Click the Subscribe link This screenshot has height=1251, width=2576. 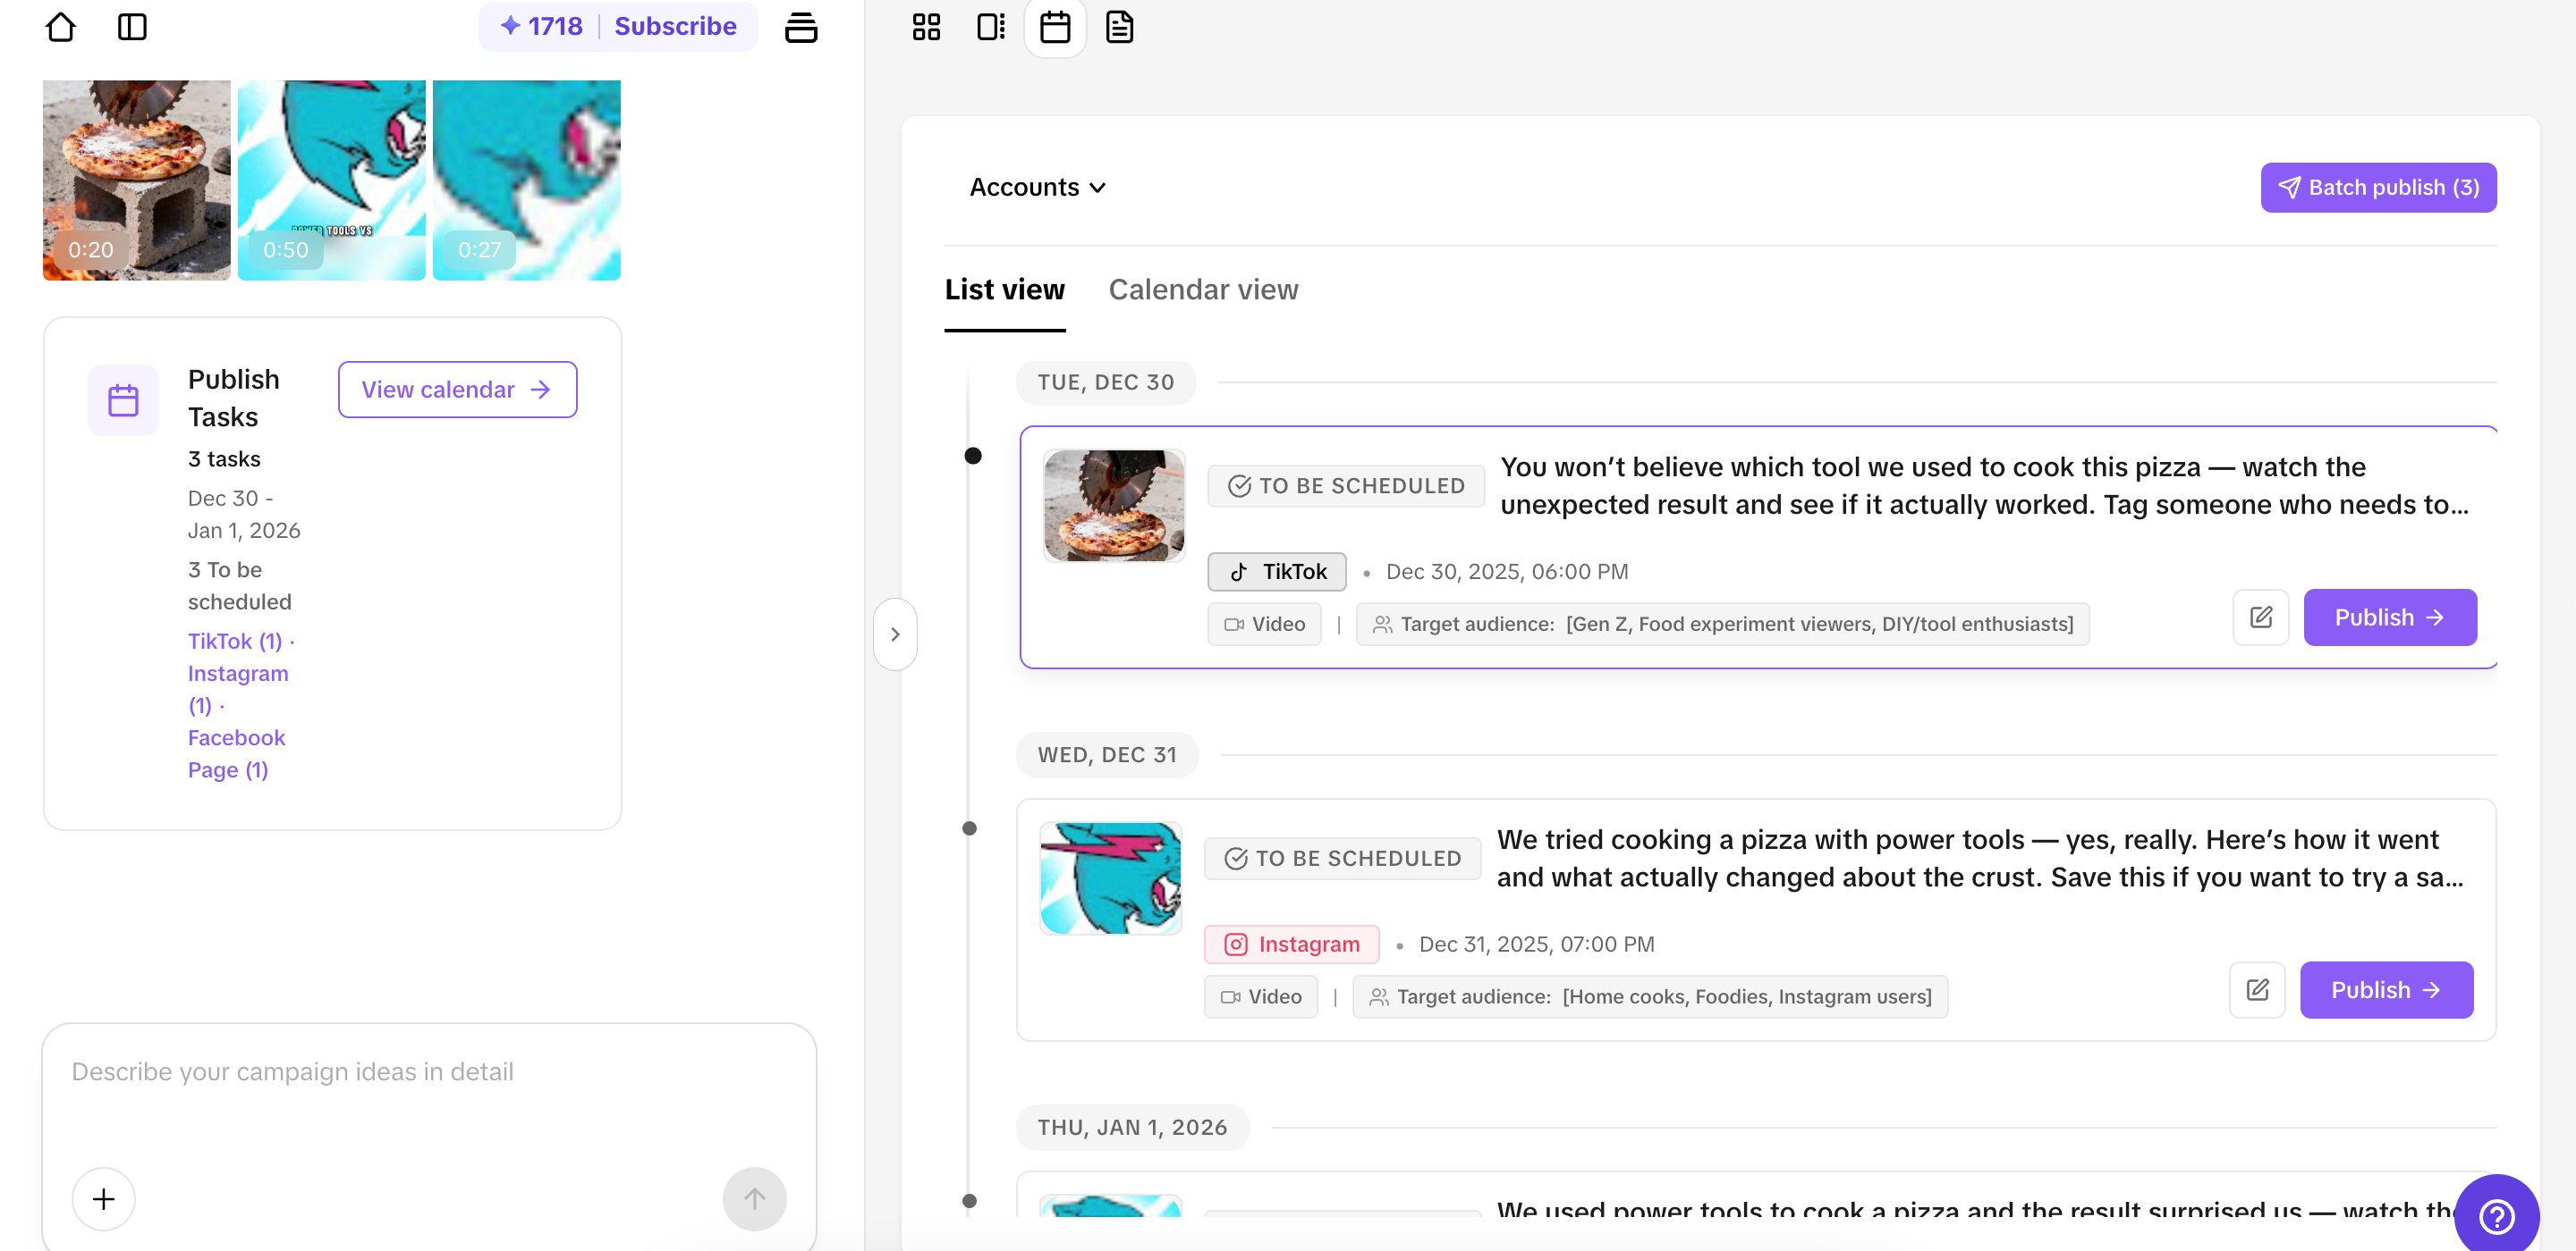tap(675, 26)
